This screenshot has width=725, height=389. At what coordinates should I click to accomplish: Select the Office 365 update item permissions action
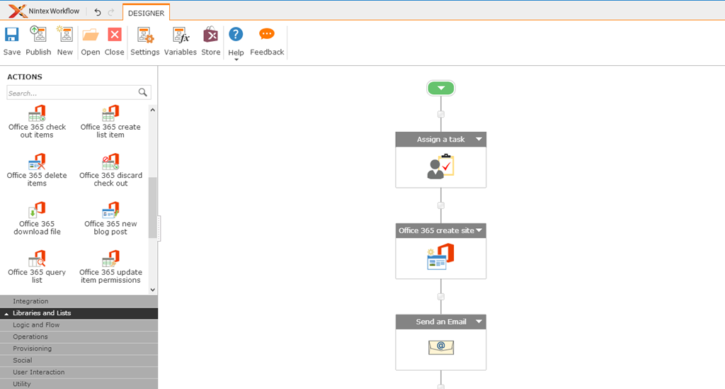[x=110, y=267]
